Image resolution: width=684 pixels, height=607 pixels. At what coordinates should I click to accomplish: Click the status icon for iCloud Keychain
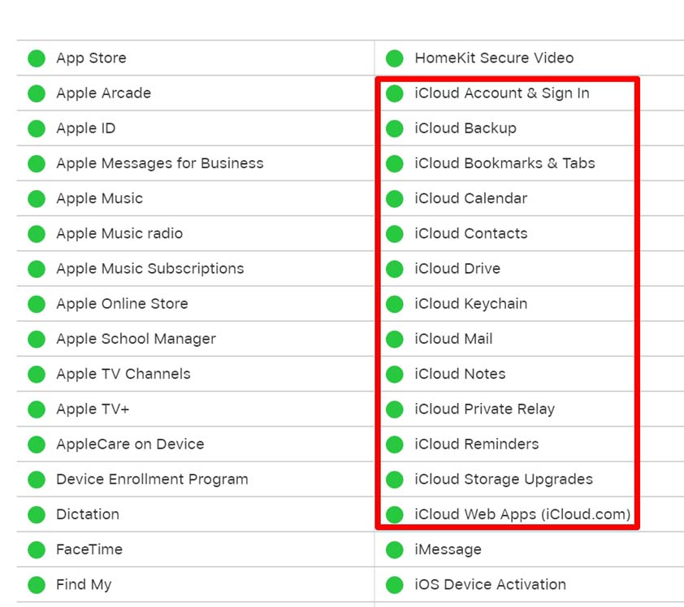point(394,304)
